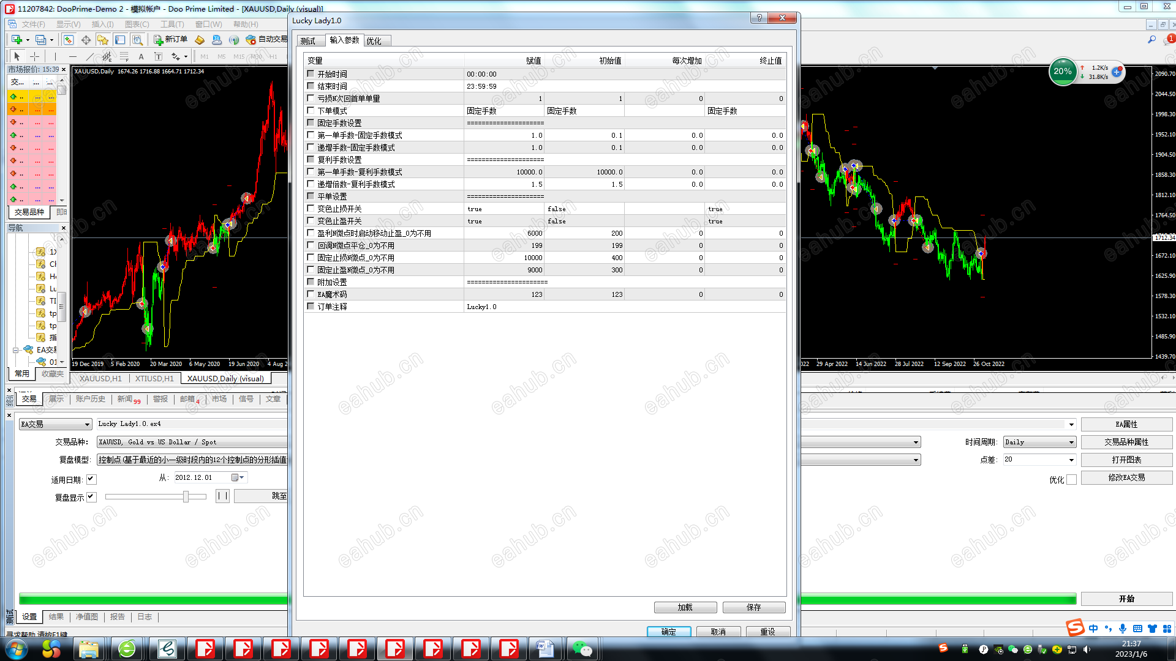Select the crosshair cursor tool
This screenshot has width=1176, height=661.
coord(35,56)
